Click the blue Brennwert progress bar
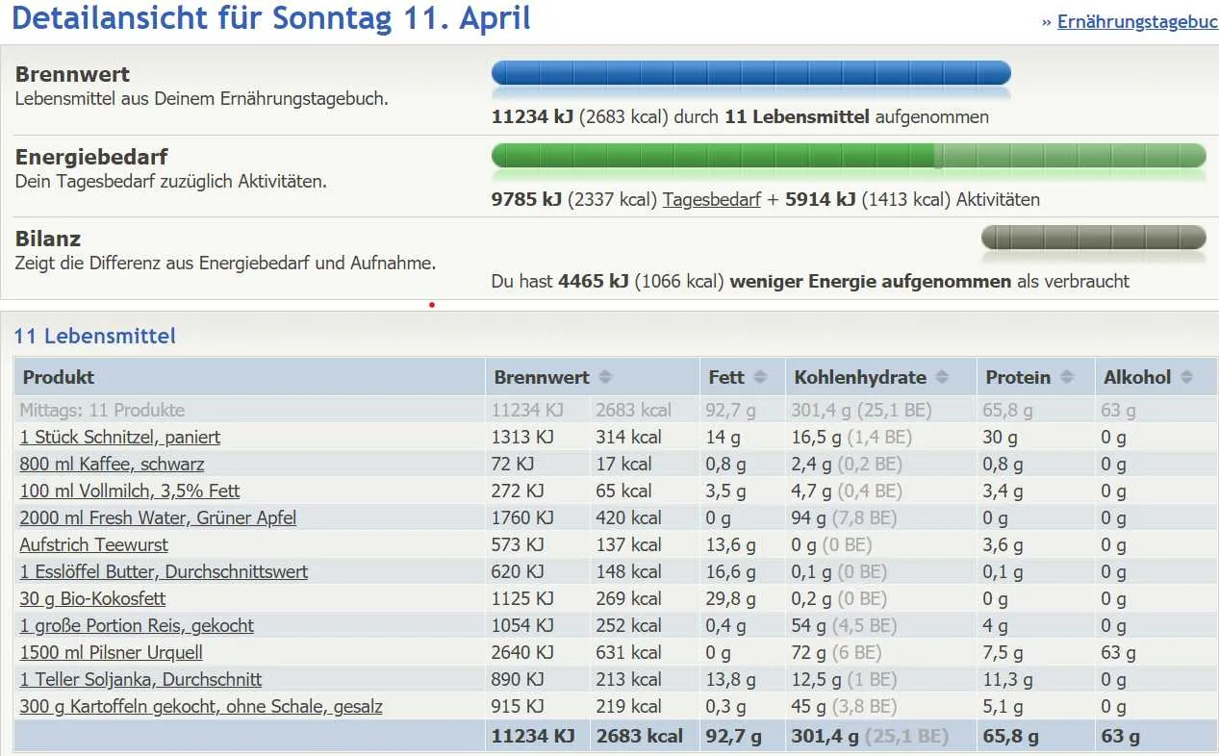The image size is (1219, 756). point(751,73)
